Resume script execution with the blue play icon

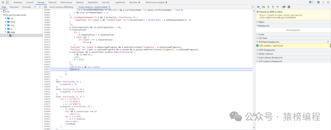(x=259, y=7)
